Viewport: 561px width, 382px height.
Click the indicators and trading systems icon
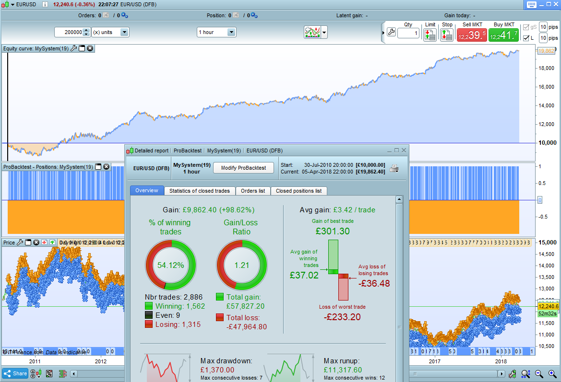(x=312, y=32)
